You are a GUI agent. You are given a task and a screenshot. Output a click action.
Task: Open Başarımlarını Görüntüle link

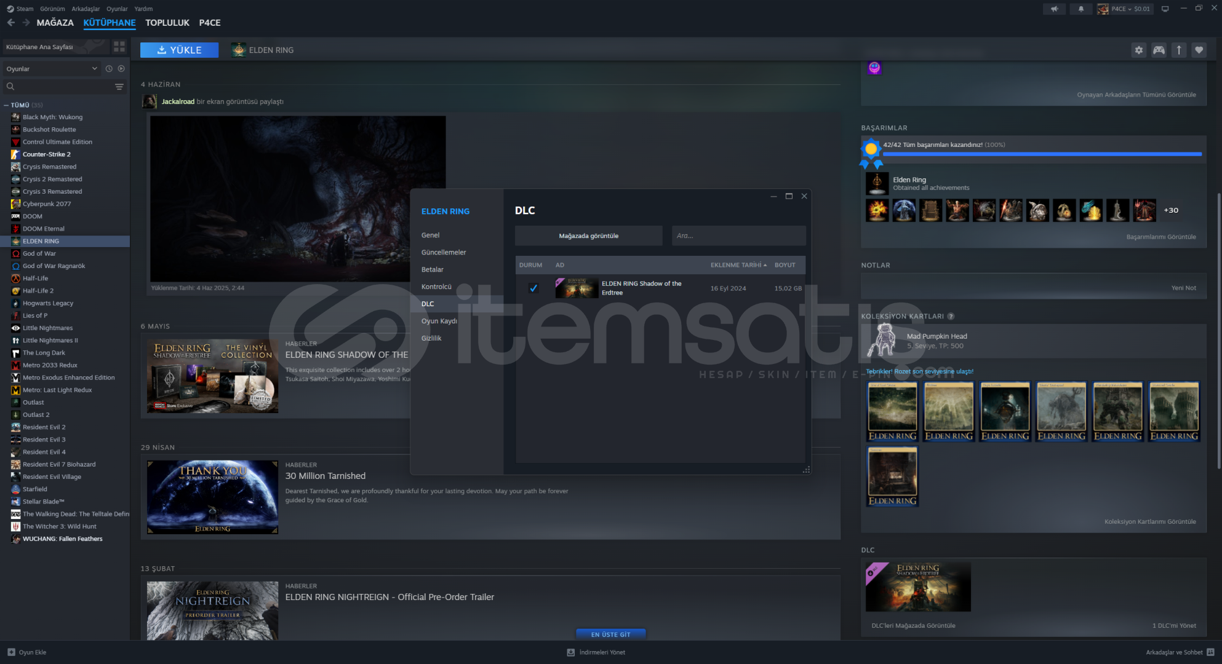pyautogui.click(x=1161, y=237)
